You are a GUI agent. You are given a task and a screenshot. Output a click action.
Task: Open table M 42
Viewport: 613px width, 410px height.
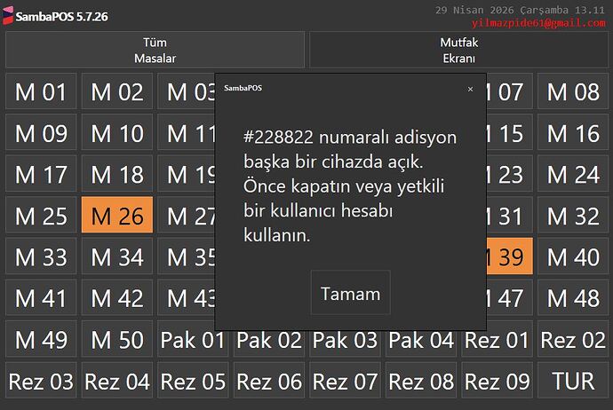(x=117, y=298)
